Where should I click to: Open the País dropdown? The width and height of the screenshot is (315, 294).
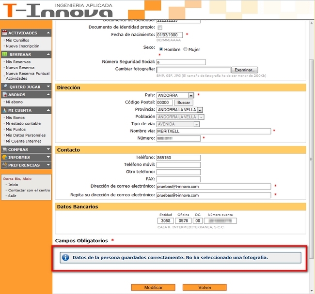(x=191, y=95)
